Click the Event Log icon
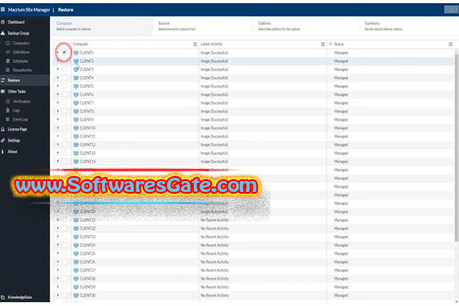This screenshot has height=306, width=459. pyautogui.click(x=8, y=119)
